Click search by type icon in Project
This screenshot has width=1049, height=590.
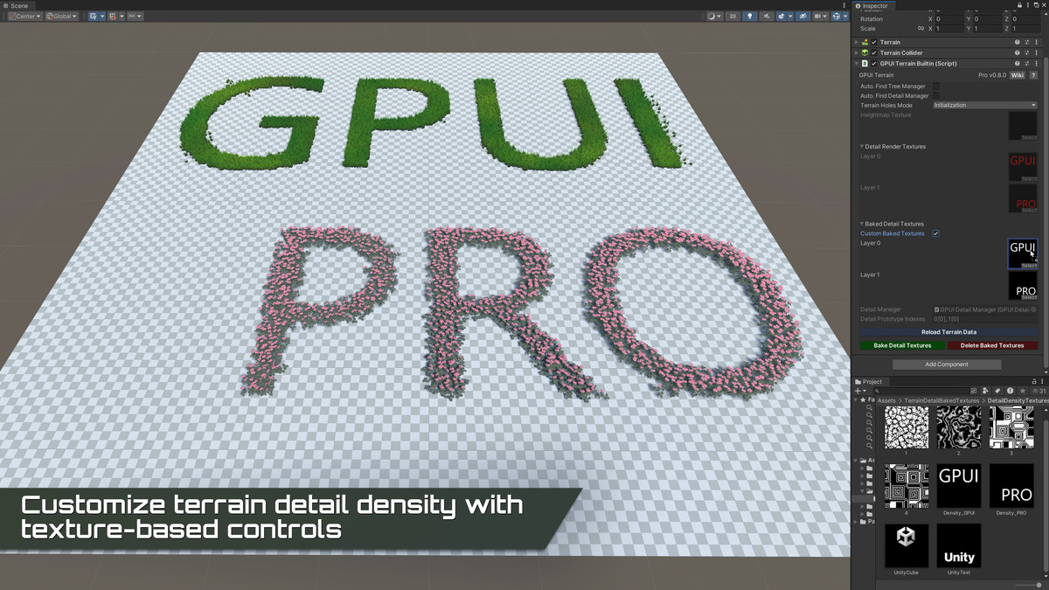[987, 391]
